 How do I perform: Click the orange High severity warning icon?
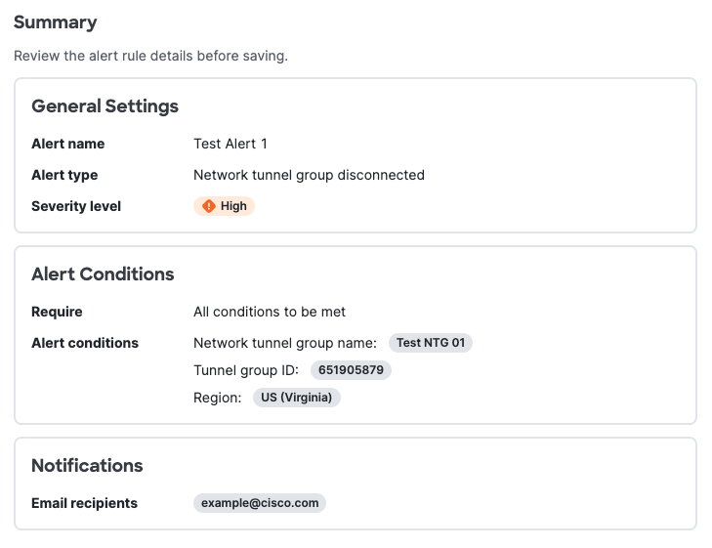pos(208,206)
